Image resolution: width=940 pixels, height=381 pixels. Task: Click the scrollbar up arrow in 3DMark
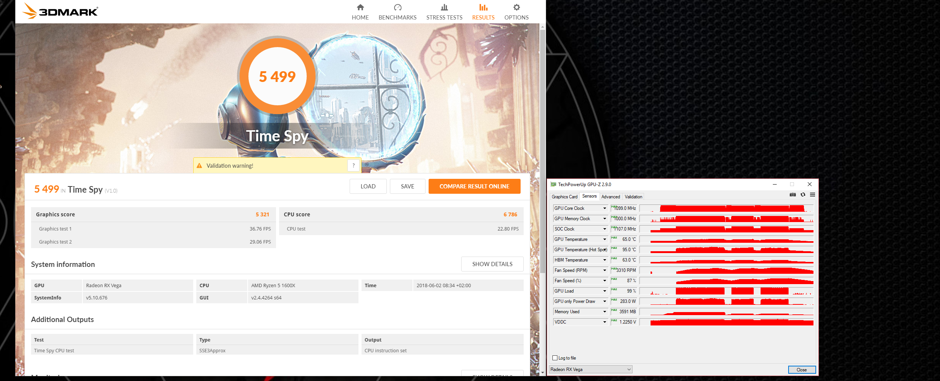[542, 27]
